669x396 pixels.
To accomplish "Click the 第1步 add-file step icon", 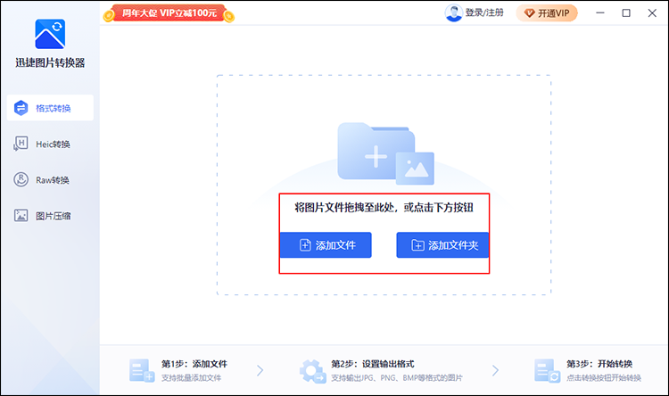I will (142, 370).
